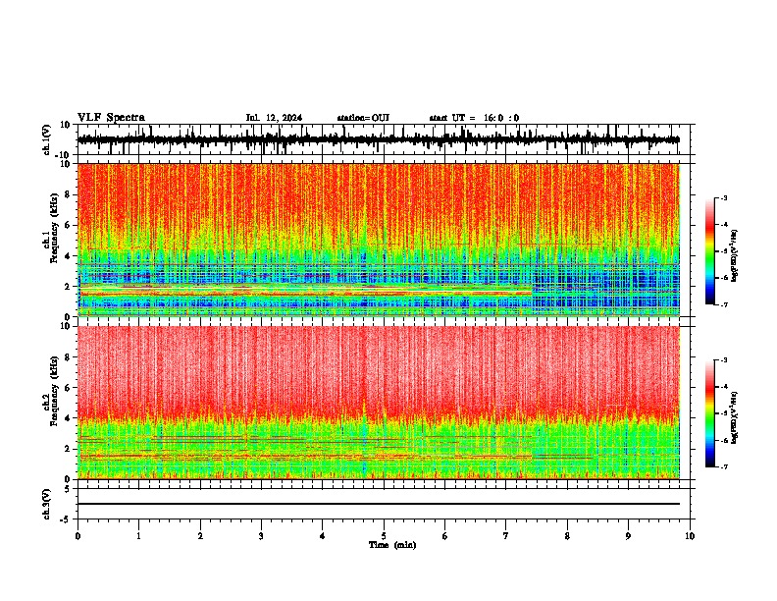Screen dimensions: 777x601
Task: Click time axis tick label "7"
Action: (506, 536)
